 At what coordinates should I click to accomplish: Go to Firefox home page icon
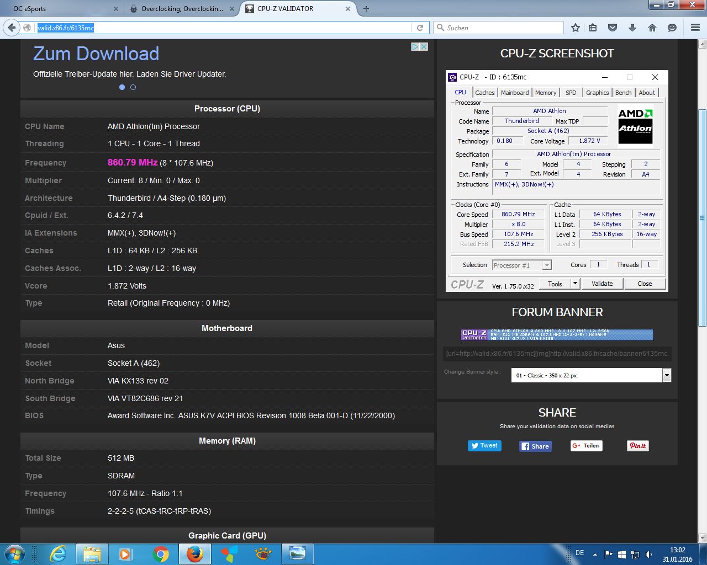coord(652,28)
